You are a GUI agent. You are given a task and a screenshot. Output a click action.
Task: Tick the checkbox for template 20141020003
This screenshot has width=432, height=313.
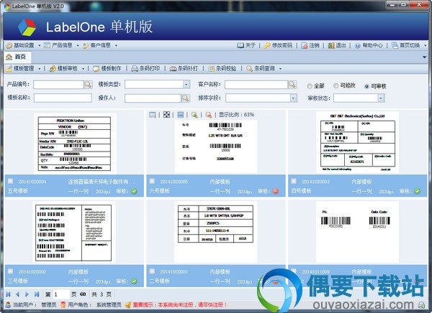click(x=294, y=181)
